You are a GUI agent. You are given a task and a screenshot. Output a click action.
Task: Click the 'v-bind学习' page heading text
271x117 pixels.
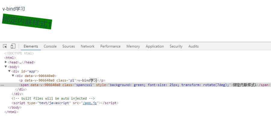point(14,9)
